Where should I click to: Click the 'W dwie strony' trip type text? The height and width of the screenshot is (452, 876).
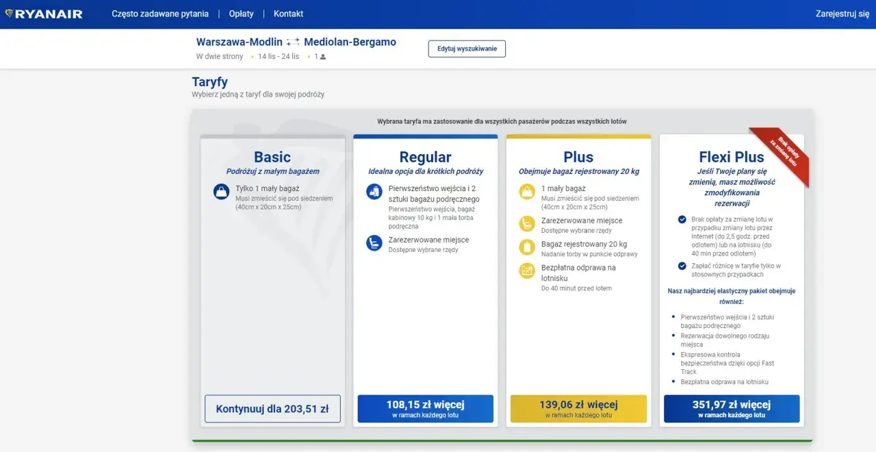[220, 57]
